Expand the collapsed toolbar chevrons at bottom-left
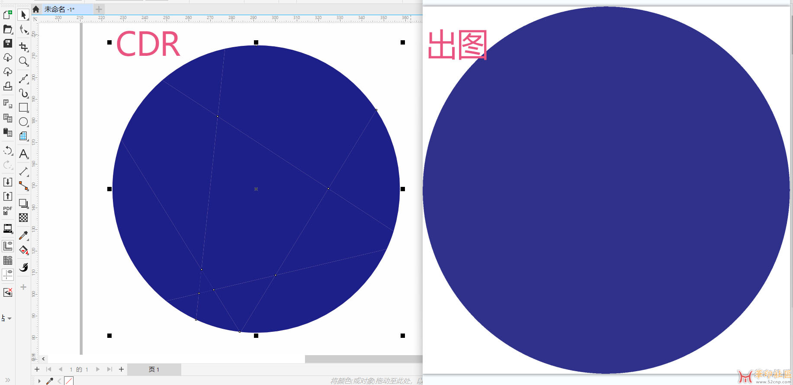Image resolution: width=793 pixels, height=385 pixels. click(7, 380)
